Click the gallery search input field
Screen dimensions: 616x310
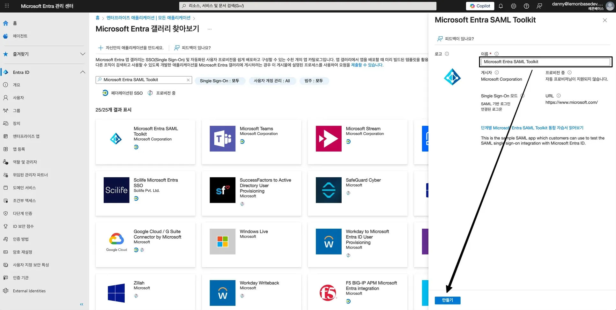144,80
